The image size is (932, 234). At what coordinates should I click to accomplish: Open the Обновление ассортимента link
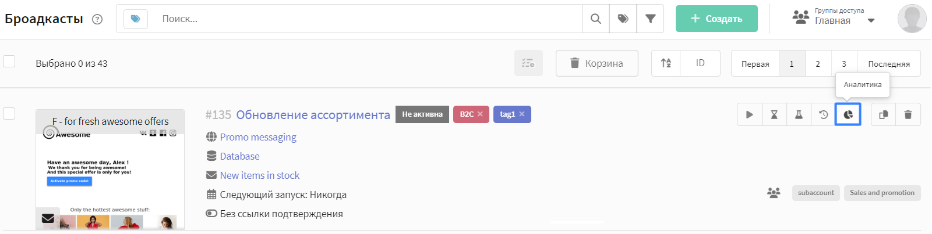313,115
